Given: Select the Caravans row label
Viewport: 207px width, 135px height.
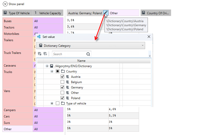Looking at the screenshot, I should 18,65.
